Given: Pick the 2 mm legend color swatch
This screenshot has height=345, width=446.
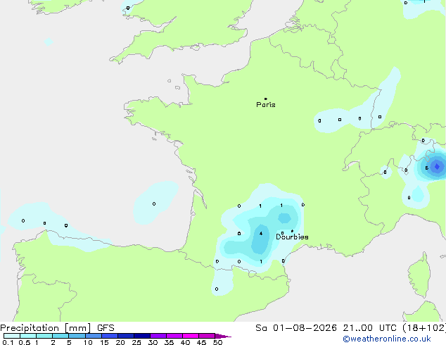Looking at the screenshot, I should [x=60, y=336].
